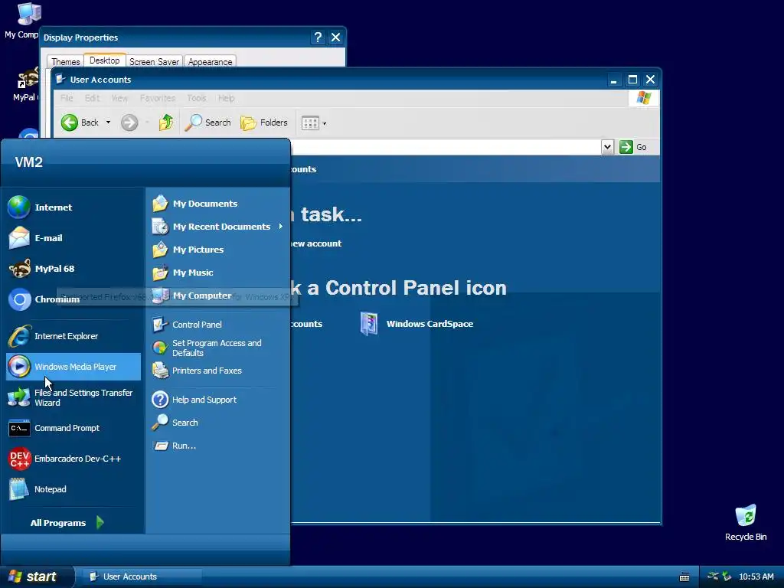
Task: Click the Back button in User Accounts
Action: (x=80, y=122)
